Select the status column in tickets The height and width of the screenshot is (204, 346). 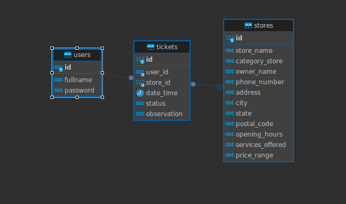[x=162, y=104]
